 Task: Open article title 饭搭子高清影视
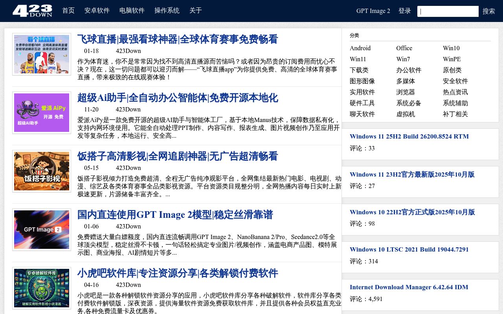click(x=178, y=156)
